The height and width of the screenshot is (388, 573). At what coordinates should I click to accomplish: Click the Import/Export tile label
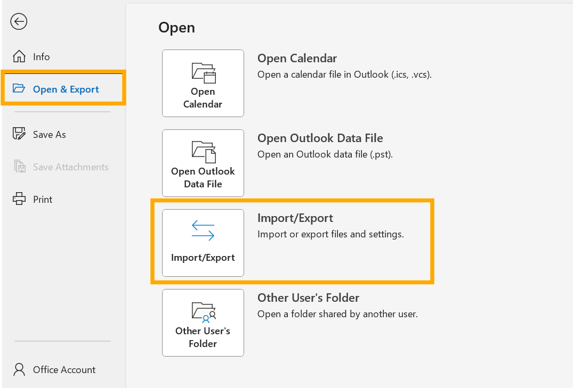click(203, 258)
